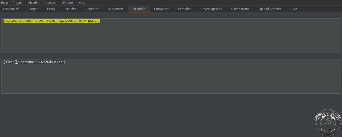
Task: Open the Repeater menu in menu bar
Action: point(50,3)
